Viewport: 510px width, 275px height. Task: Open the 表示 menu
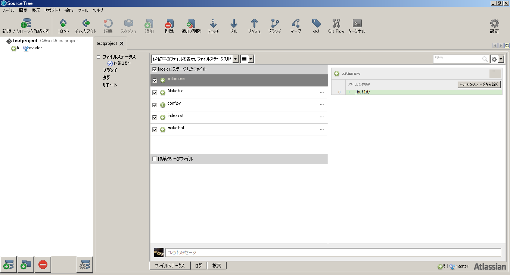(x=36, y=10)
